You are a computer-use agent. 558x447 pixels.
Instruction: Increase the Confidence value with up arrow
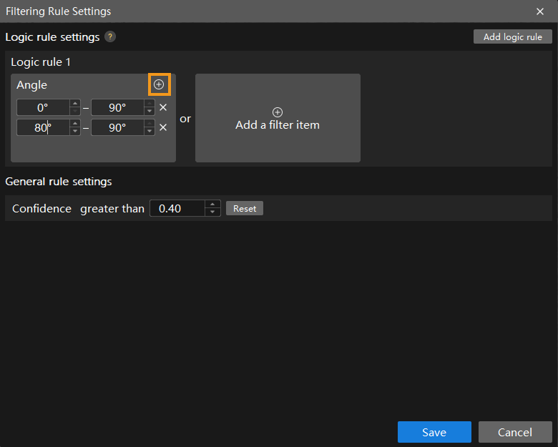click(x=212, y=205)
